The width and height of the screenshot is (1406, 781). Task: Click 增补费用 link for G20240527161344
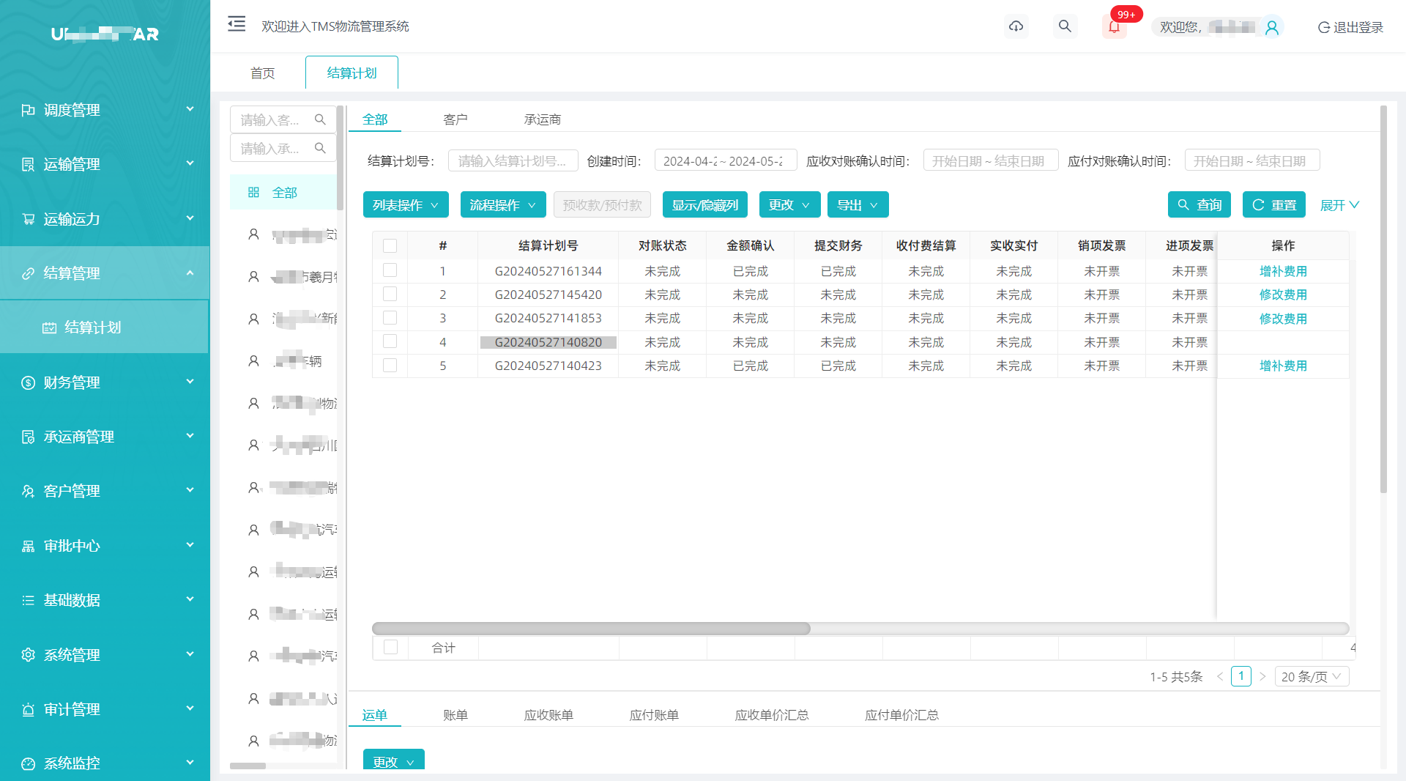click(x=1283, y=271)
